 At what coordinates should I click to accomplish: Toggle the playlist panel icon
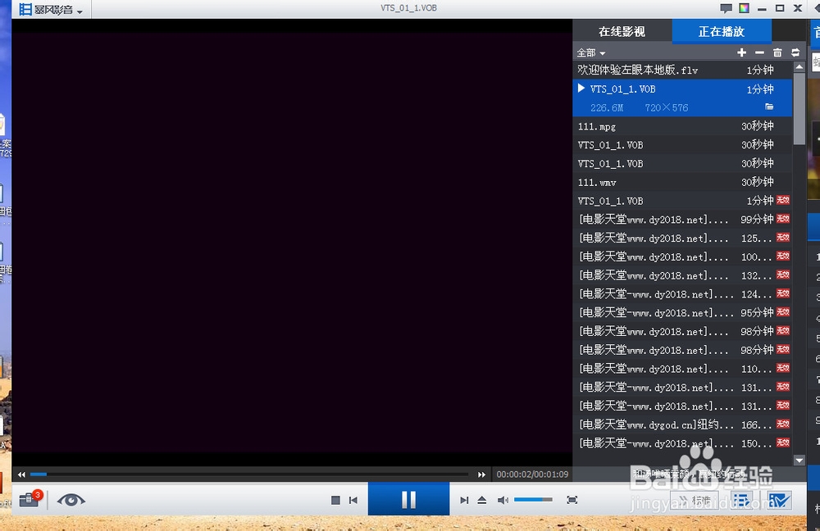click(x=741, y=501)
